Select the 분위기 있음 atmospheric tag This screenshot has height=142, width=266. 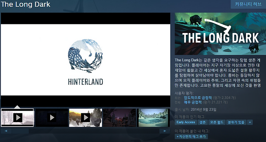click(236, 122)
